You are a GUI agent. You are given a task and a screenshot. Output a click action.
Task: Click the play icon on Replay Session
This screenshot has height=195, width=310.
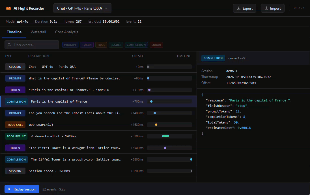10,189
